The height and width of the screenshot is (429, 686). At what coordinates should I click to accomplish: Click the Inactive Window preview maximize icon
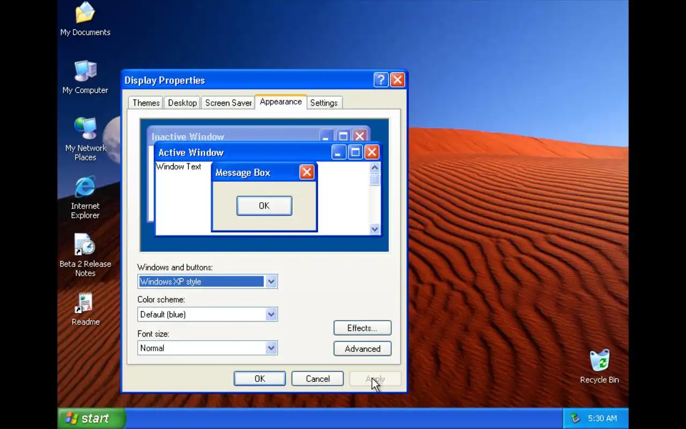(343, 136)
